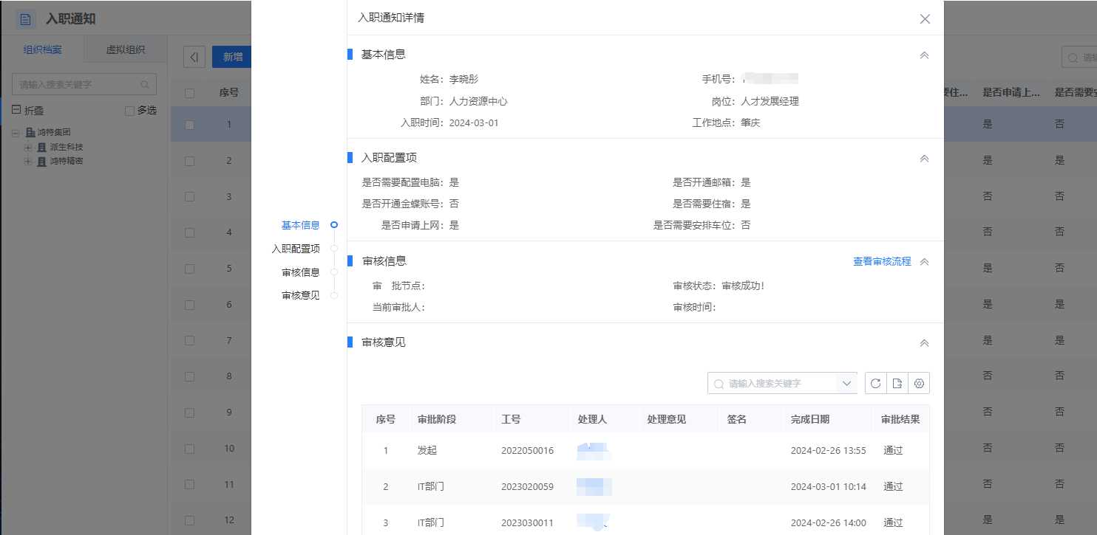Refresh the 审核意见 table
1097x535 pixels.
point(875,383)
